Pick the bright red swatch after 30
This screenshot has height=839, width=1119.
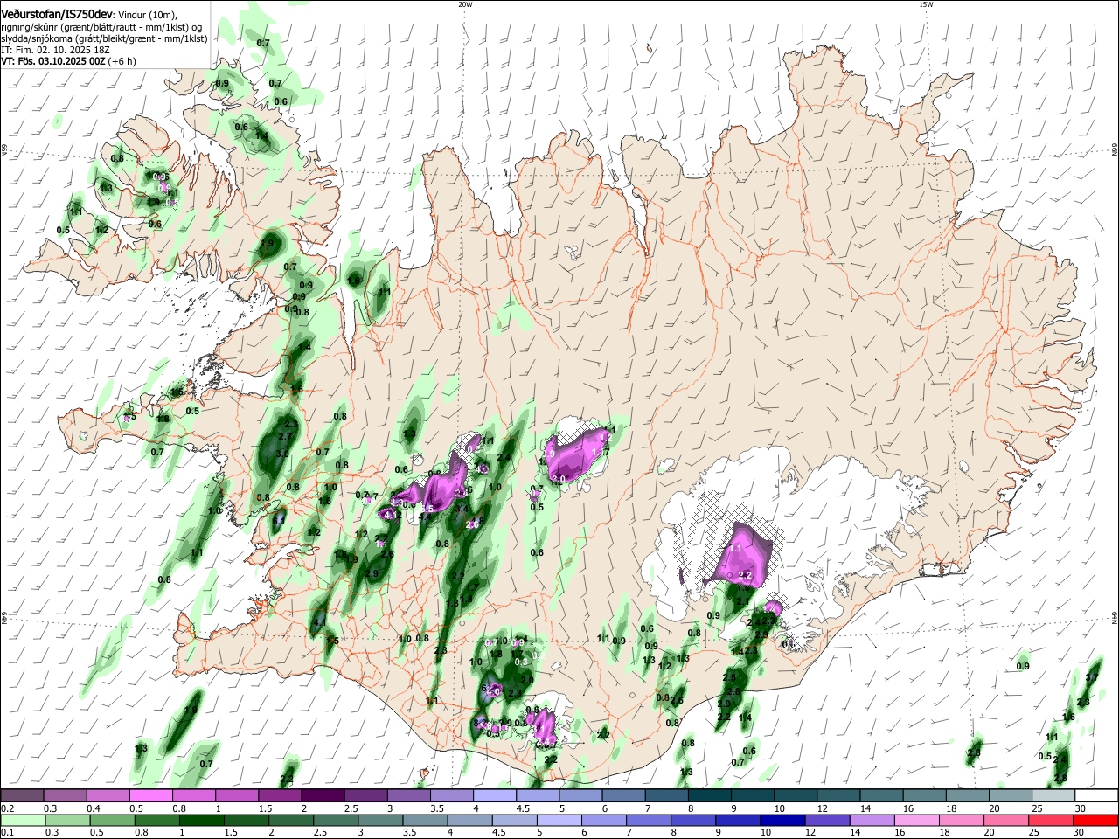[x=1095, y=821]
